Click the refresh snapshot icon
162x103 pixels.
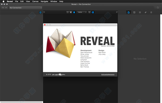158,8
